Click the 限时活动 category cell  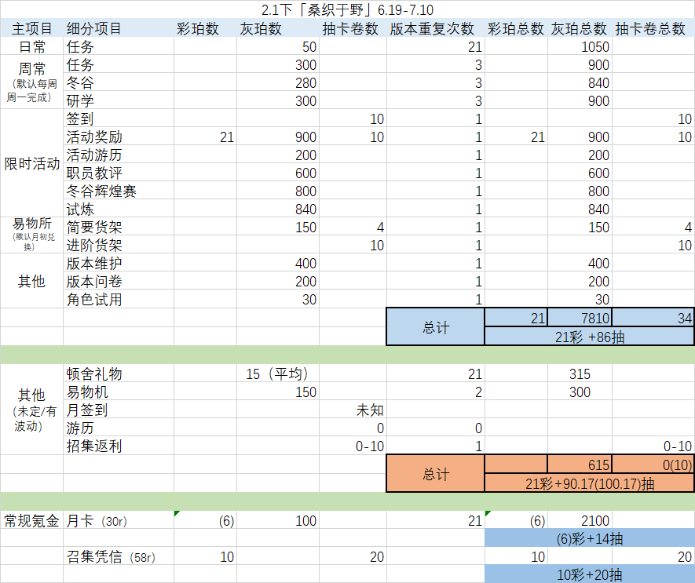click(31, 163)
